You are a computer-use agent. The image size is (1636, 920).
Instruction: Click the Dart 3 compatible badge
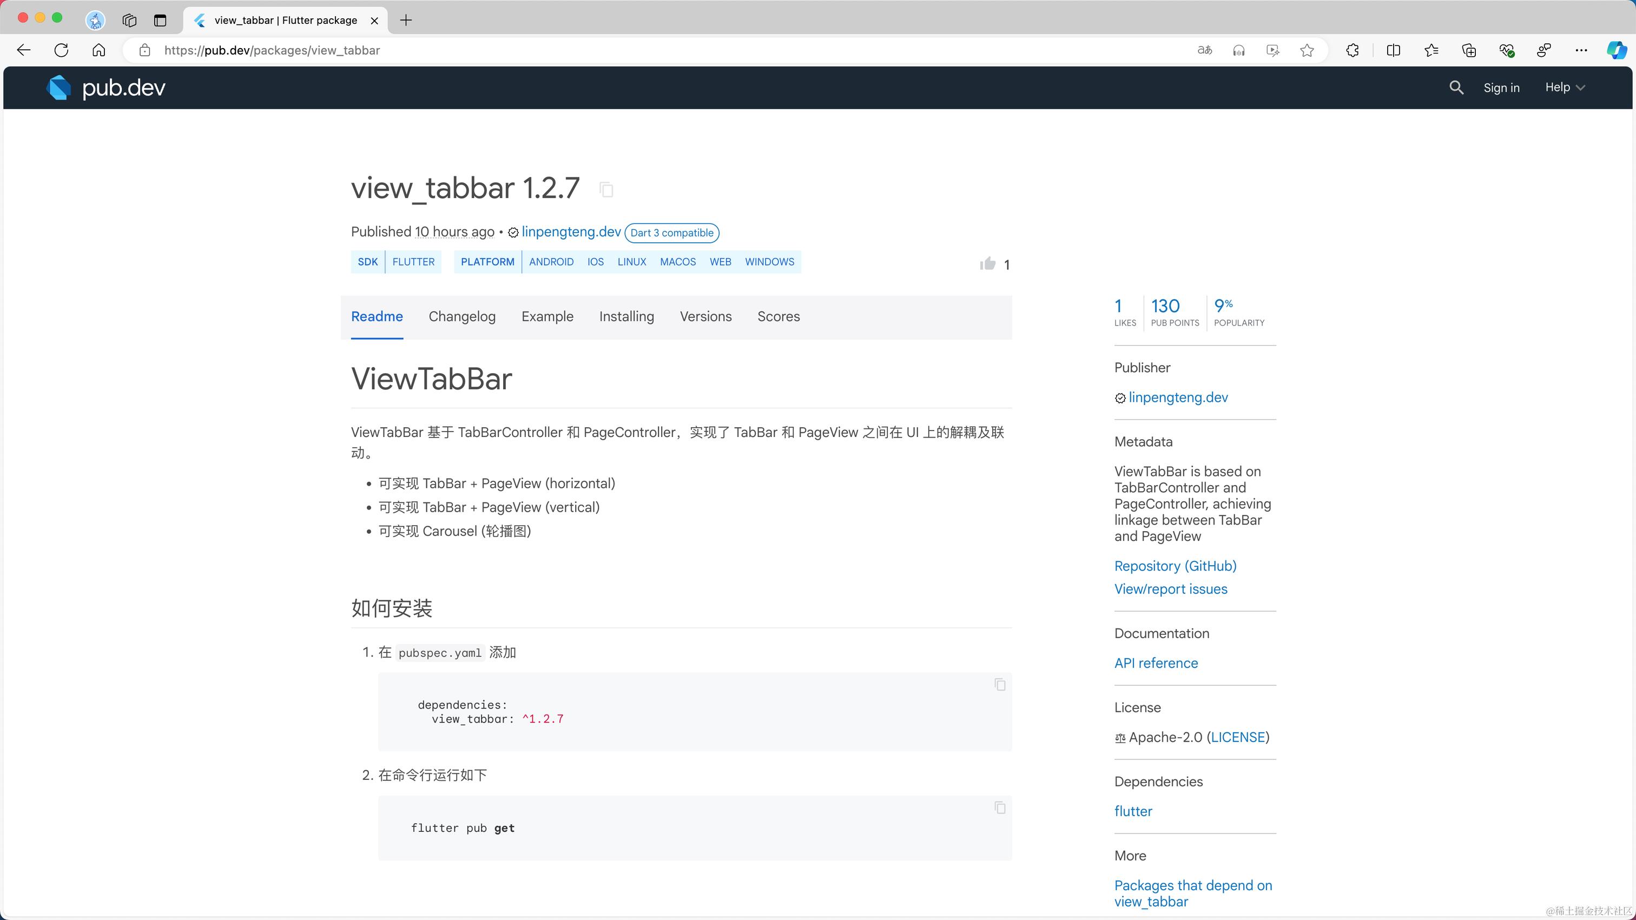coord(671,233)
